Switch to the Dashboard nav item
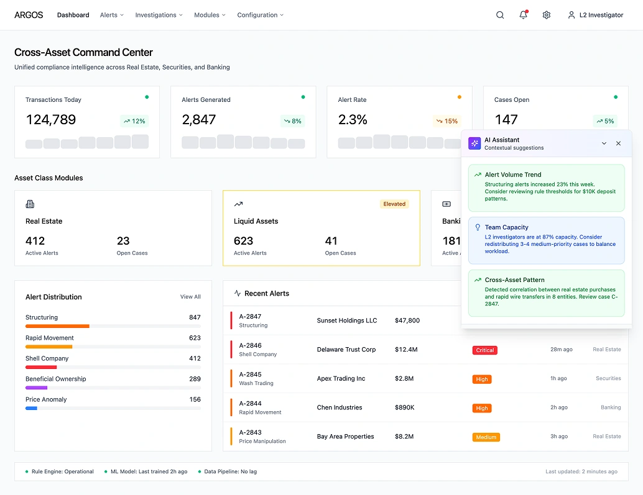This screenshot has height=495, width=643. tap(73, 14)
